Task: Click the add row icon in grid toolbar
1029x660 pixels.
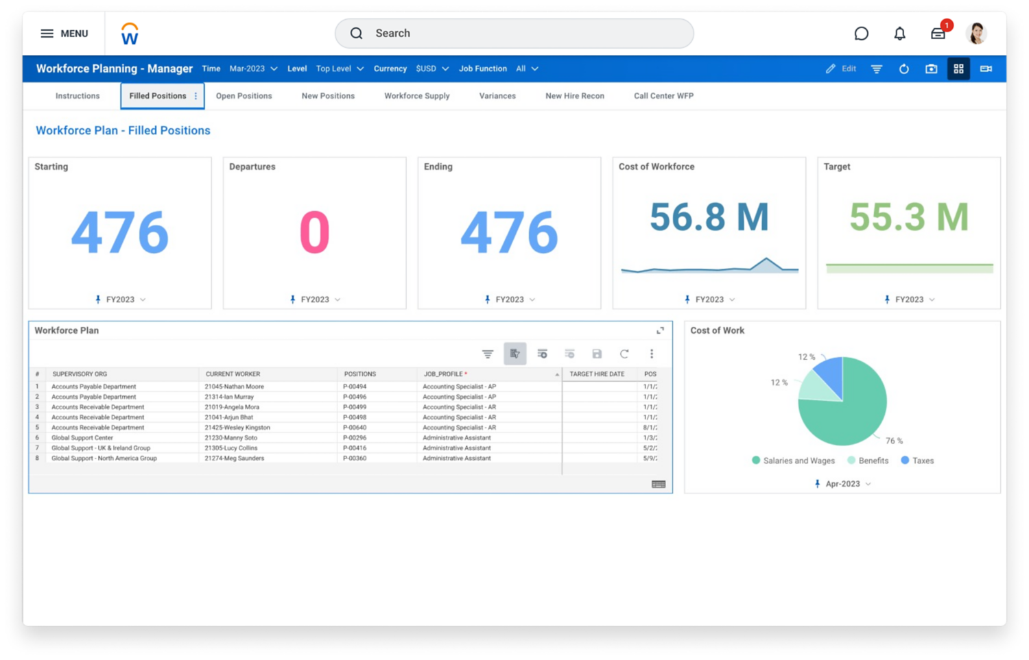Action: [542, 354]
